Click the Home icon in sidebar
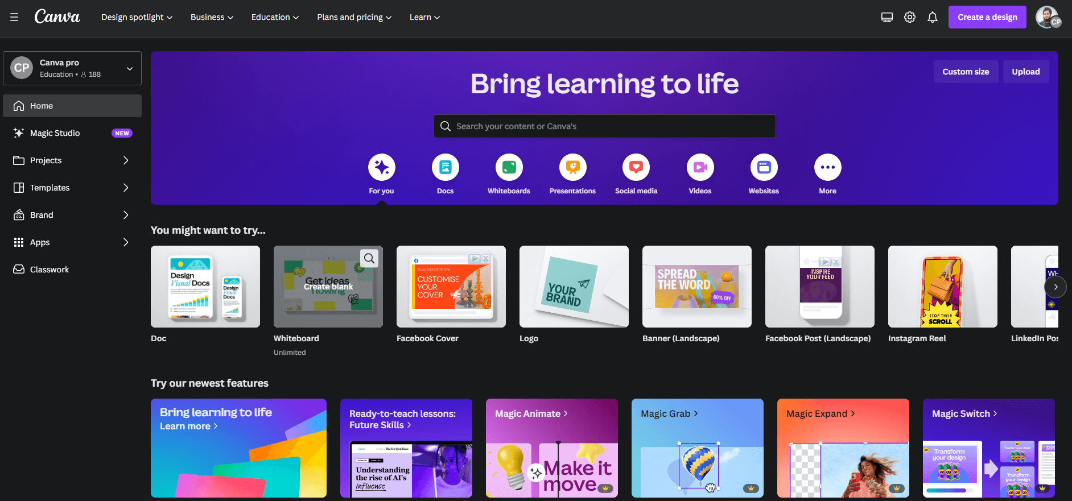Image resolution: width=1072 pixels, height=501 pixels. pyautogui.click(x=19, y=106)
